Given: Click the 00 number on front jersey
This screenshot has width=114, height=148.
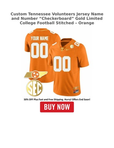Looking at the screenshot, I should click(62, 64).
